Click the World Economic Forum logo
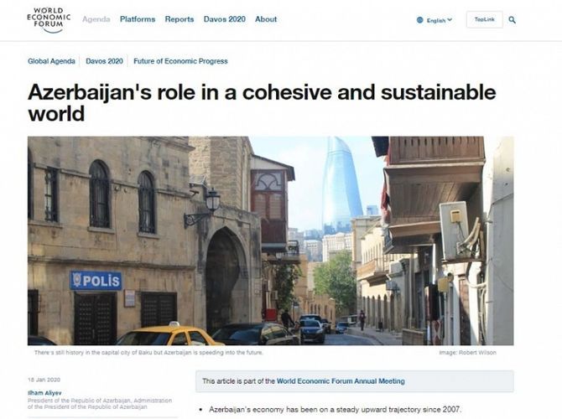This screenshot has width=562, height=419. 45,19
